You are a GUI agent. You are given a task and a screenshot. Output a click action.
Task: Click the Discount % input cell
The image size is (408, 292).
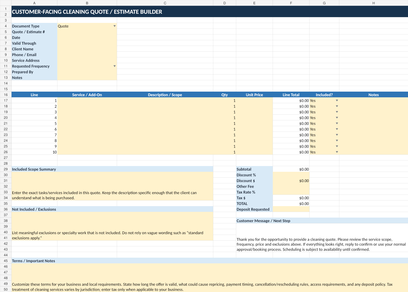[x=291, y=175]
